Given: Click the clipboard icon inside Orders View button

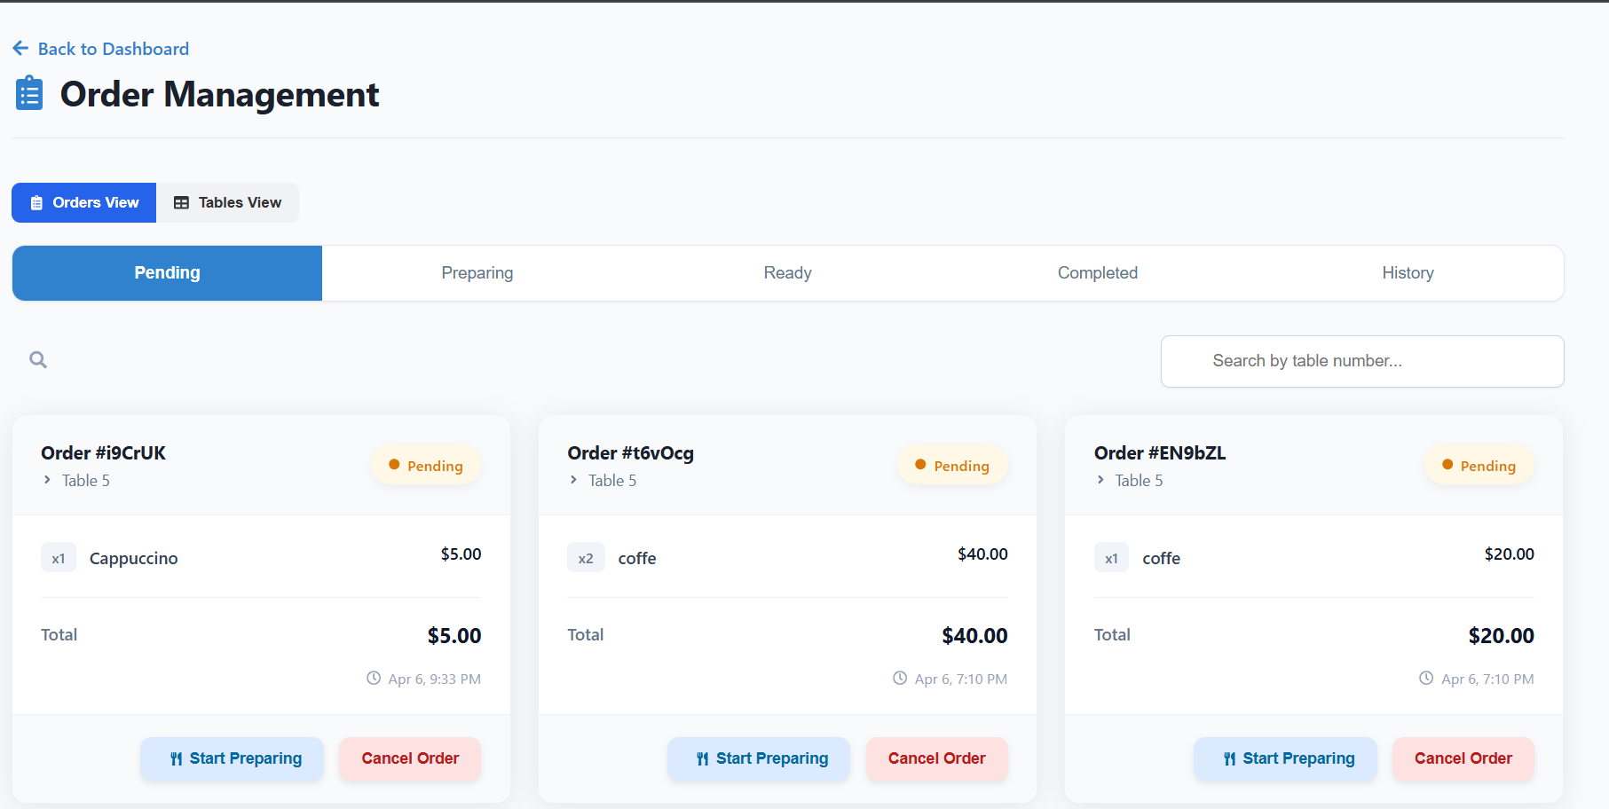Looking at the screenshot, I should point(36,202).
